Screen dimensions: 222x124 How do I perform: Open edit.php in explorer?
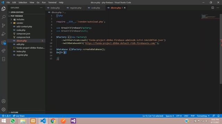point(27,44)
